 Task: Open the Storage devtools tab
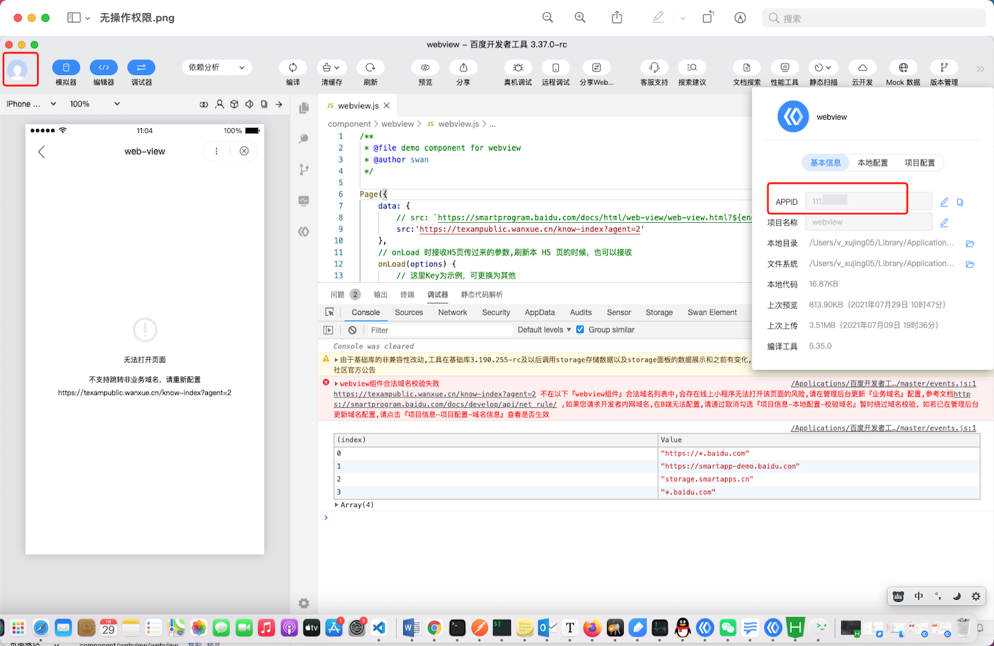pyautogui.click(x=659, y=312)
